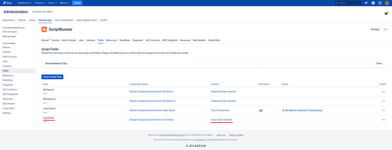This screenshot has width=392, height=150.
Task: Open Default Configuration Scheme for Test Picker
Action: tap(151, 120)
